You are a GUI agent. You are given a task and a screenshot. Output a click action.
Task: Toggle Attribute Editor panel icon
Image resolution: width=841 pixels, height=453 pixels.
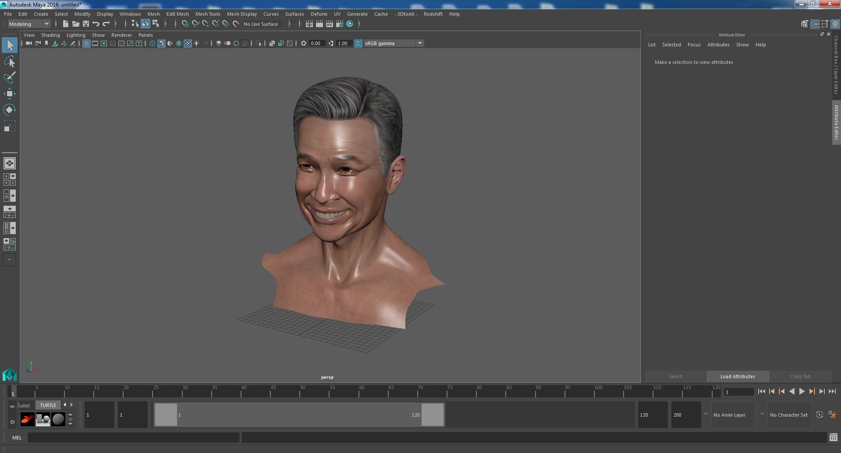pos(815,24)
